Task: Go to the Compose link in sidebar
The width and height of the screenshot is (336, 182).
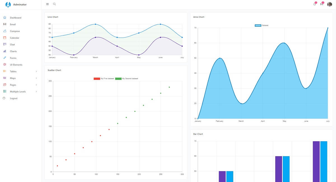Action: (x=15, y=31)
